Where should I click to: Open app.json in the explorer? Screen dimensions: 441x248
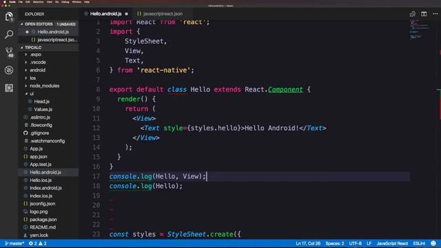(39, 156)
